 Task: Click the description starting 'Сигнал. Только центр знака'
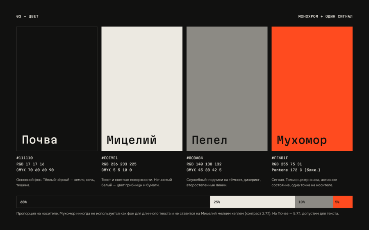(304, 182)
